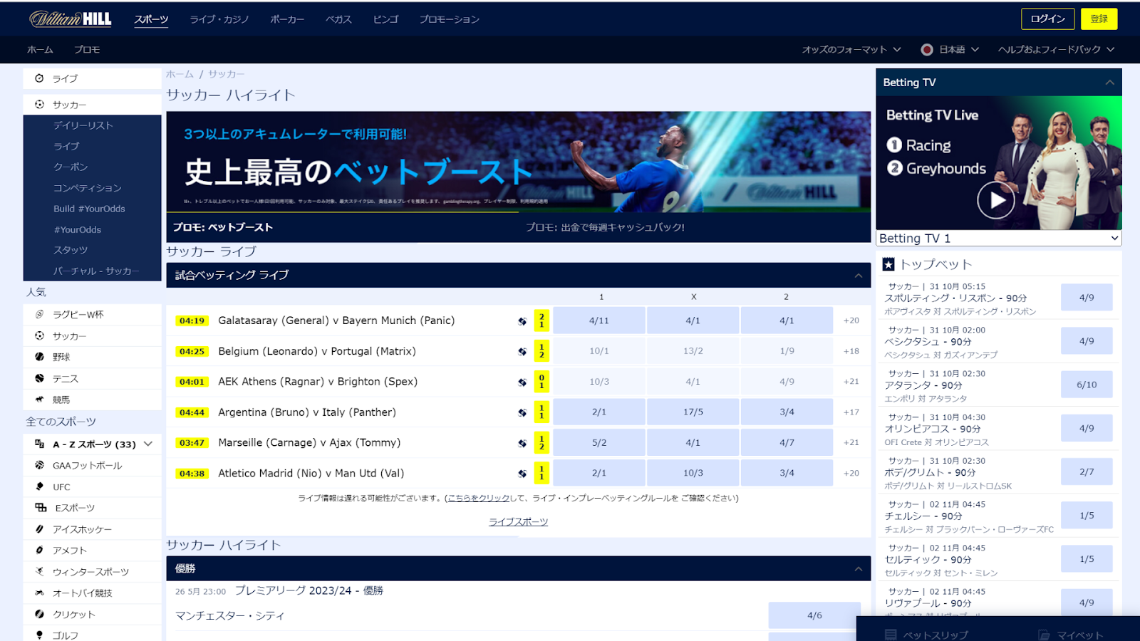This screenshot has height=641, width=1140.
Task: Select 4/6 odds for マンチェスター・シティ
Action: [814, 615]
